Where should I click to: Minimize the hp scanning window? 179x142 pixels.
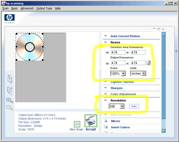click(x=166, y=3)
